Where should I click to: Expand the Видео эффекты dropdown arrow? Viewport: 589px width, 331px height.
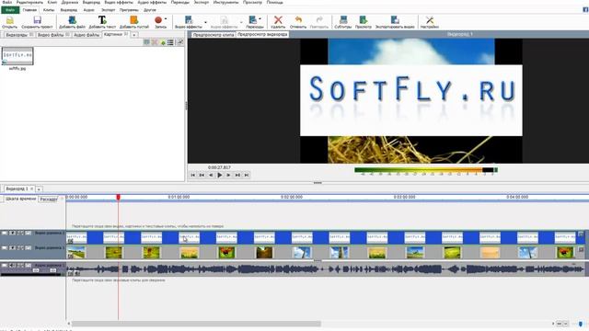pyautogui.click(x=205, y=22)
